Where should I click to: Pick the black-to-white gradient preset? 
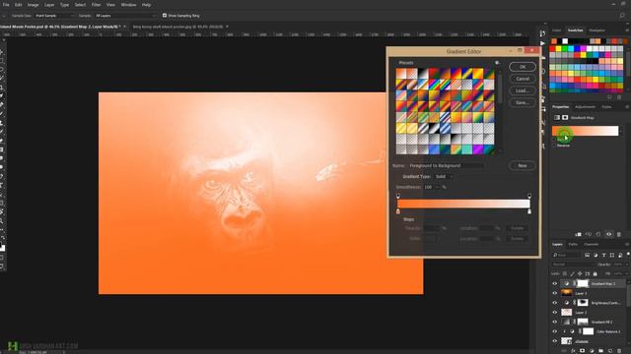pos(423,74)
